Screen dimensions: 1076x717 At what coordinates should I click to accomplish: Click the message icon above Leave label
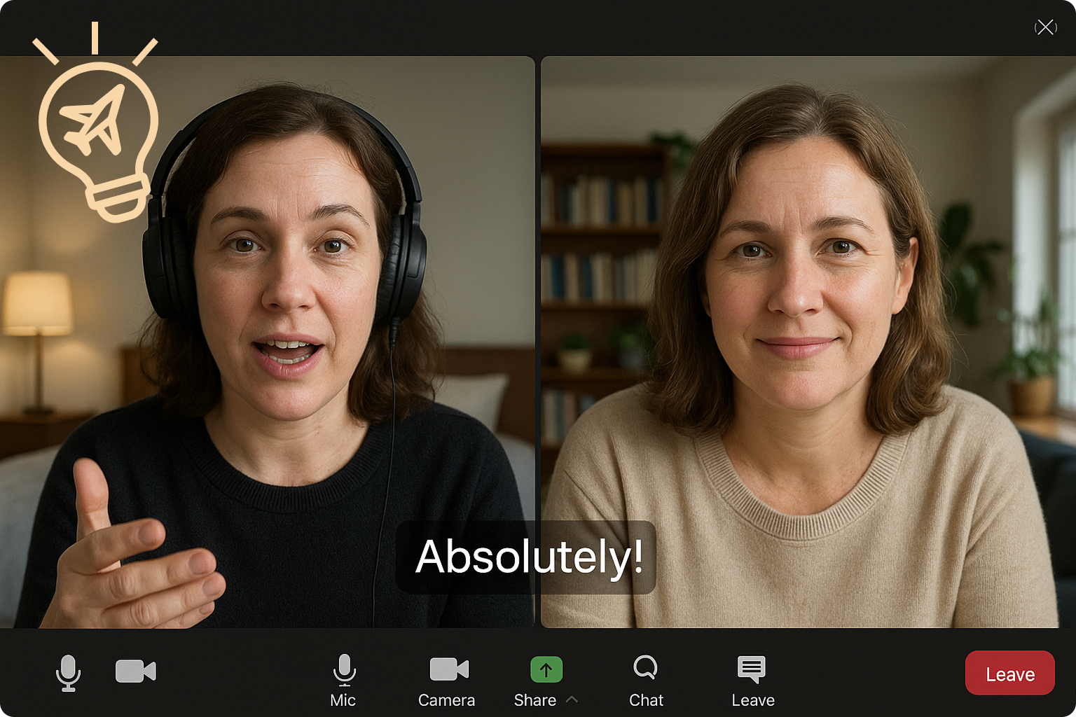pos(752,669)
